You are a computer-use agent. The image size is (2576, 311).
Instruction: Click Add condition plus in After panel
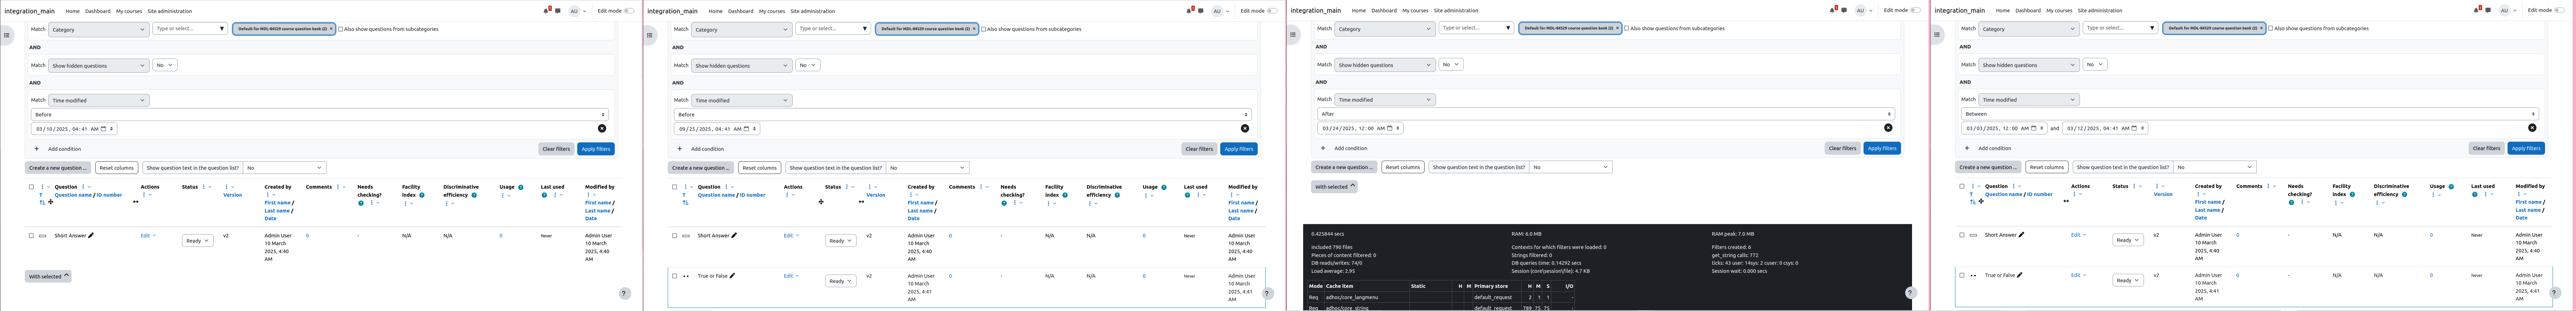point(1323,148)
